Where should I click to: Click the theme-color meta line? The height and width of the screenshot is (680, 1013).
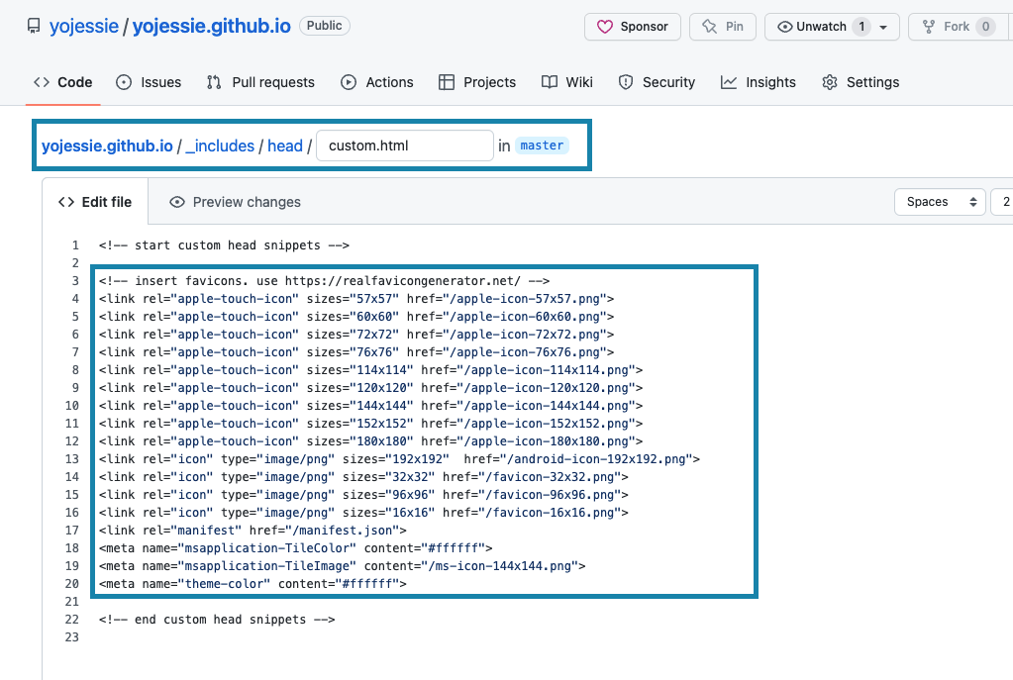(253, 584)
